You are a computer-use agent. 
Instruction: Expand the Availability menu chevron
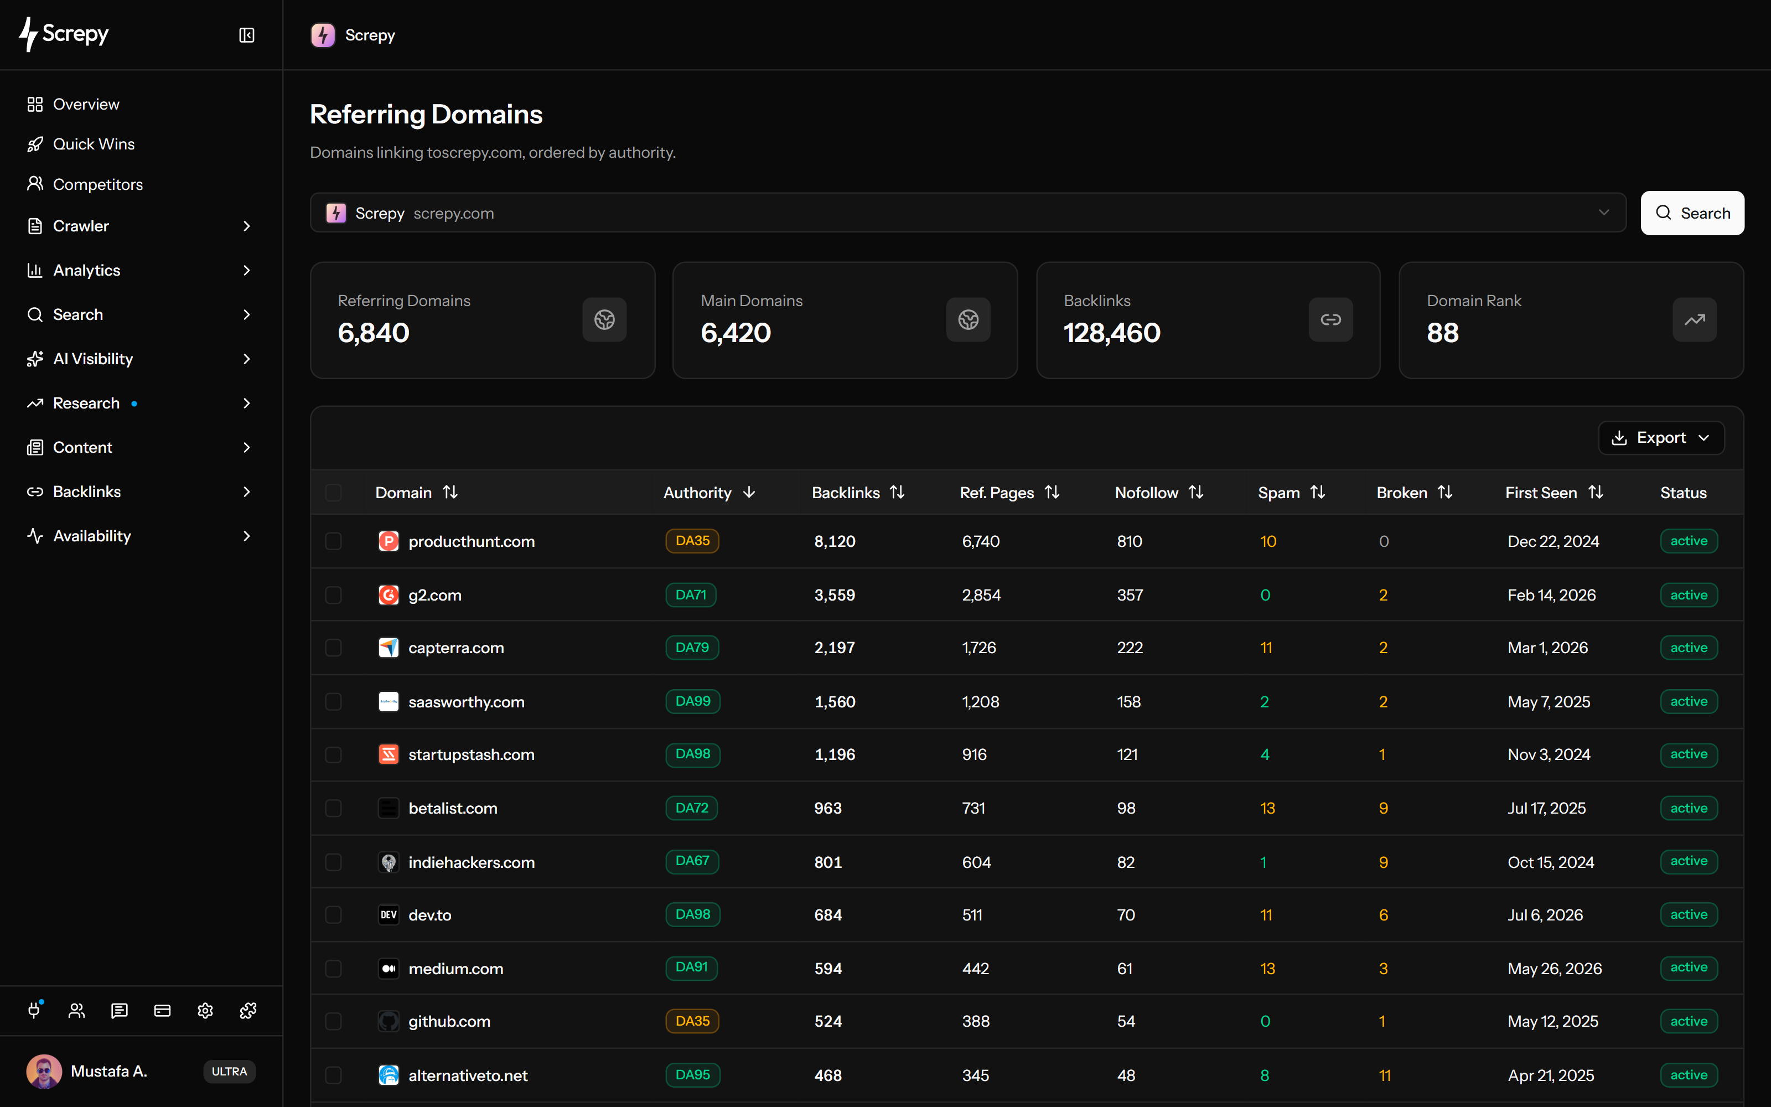tap(247, 536)
